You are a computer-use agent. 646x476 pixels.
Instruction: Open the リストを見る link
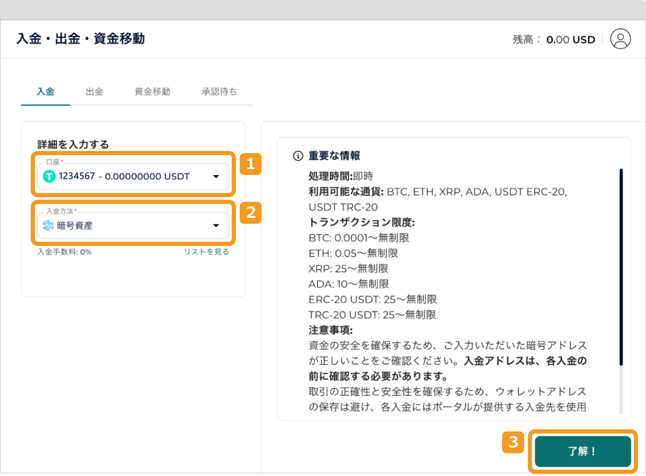(x=207, y=251)
